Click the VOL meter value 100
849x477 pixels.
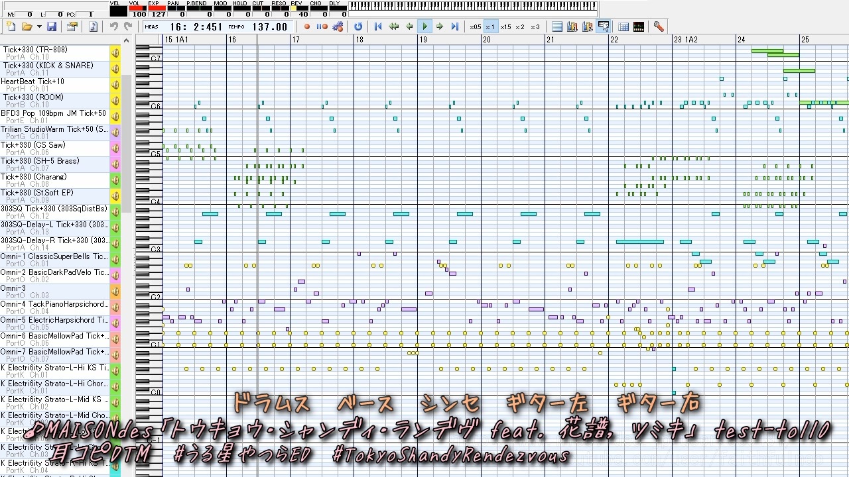click(138, 13)
